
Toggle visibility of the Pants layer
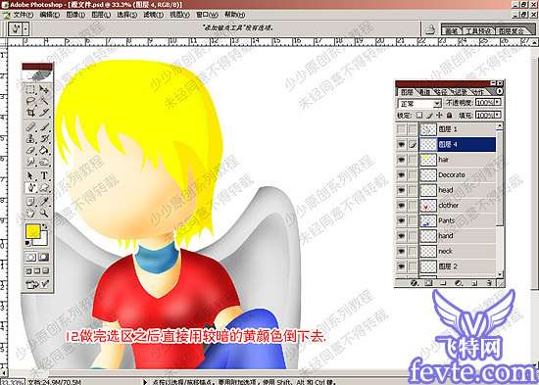(x=401, y=220)
